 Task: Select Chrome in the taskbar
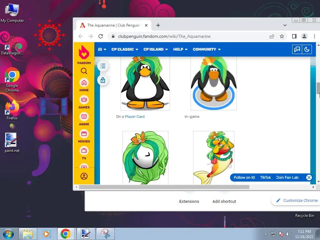(x=66, y=234)
